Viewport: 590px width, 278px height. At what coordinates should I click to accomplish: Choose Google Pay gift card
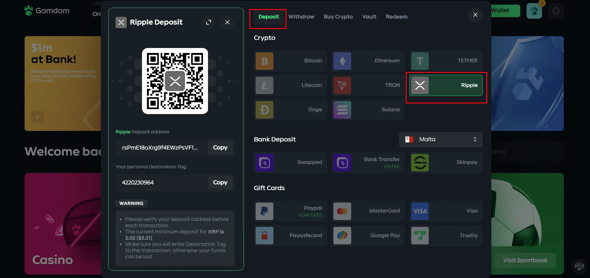tap(368, 236)
